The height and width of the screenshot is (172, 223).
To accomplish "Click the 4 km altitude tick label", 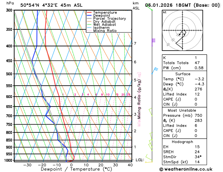I will pyautogui.click(x=135, y=97).
